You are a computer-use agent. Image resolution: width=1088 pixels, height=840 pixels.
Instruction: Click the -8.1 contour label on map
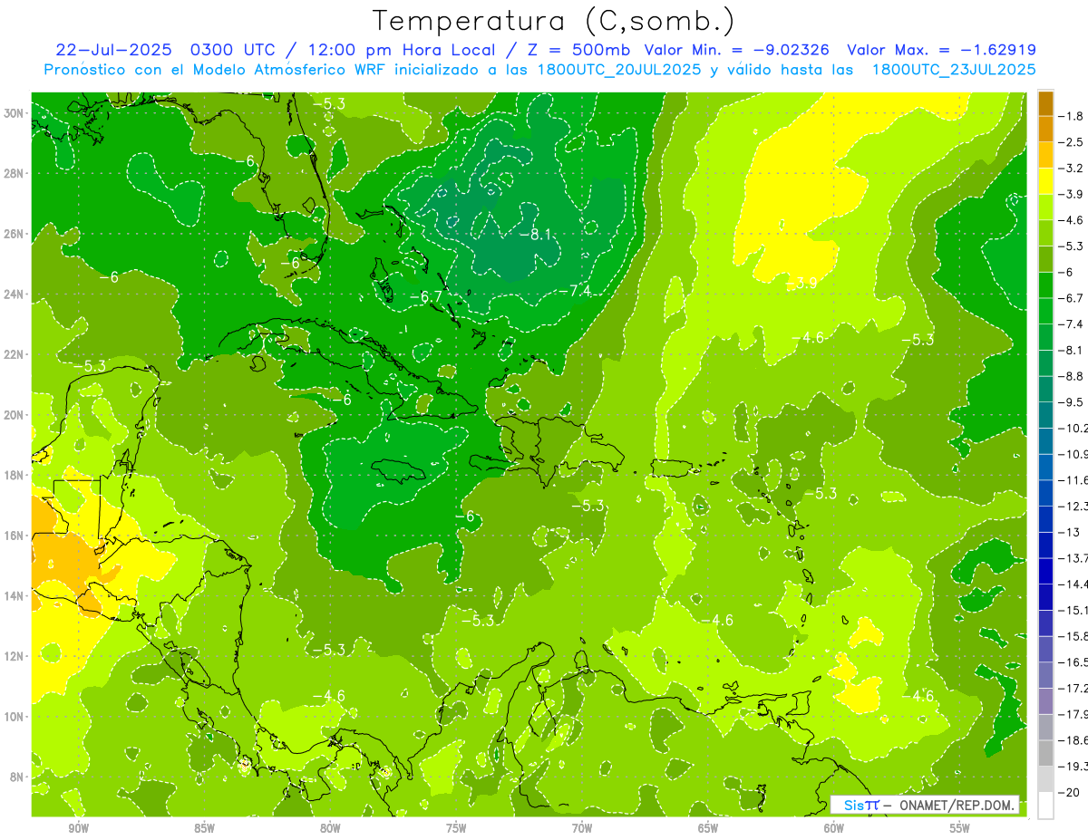536,234
